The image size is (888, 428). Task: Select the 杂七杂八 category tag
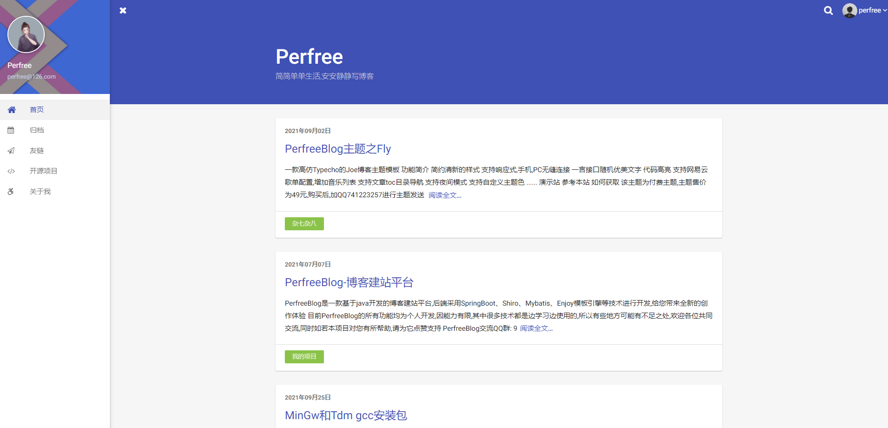pos(304,224)
